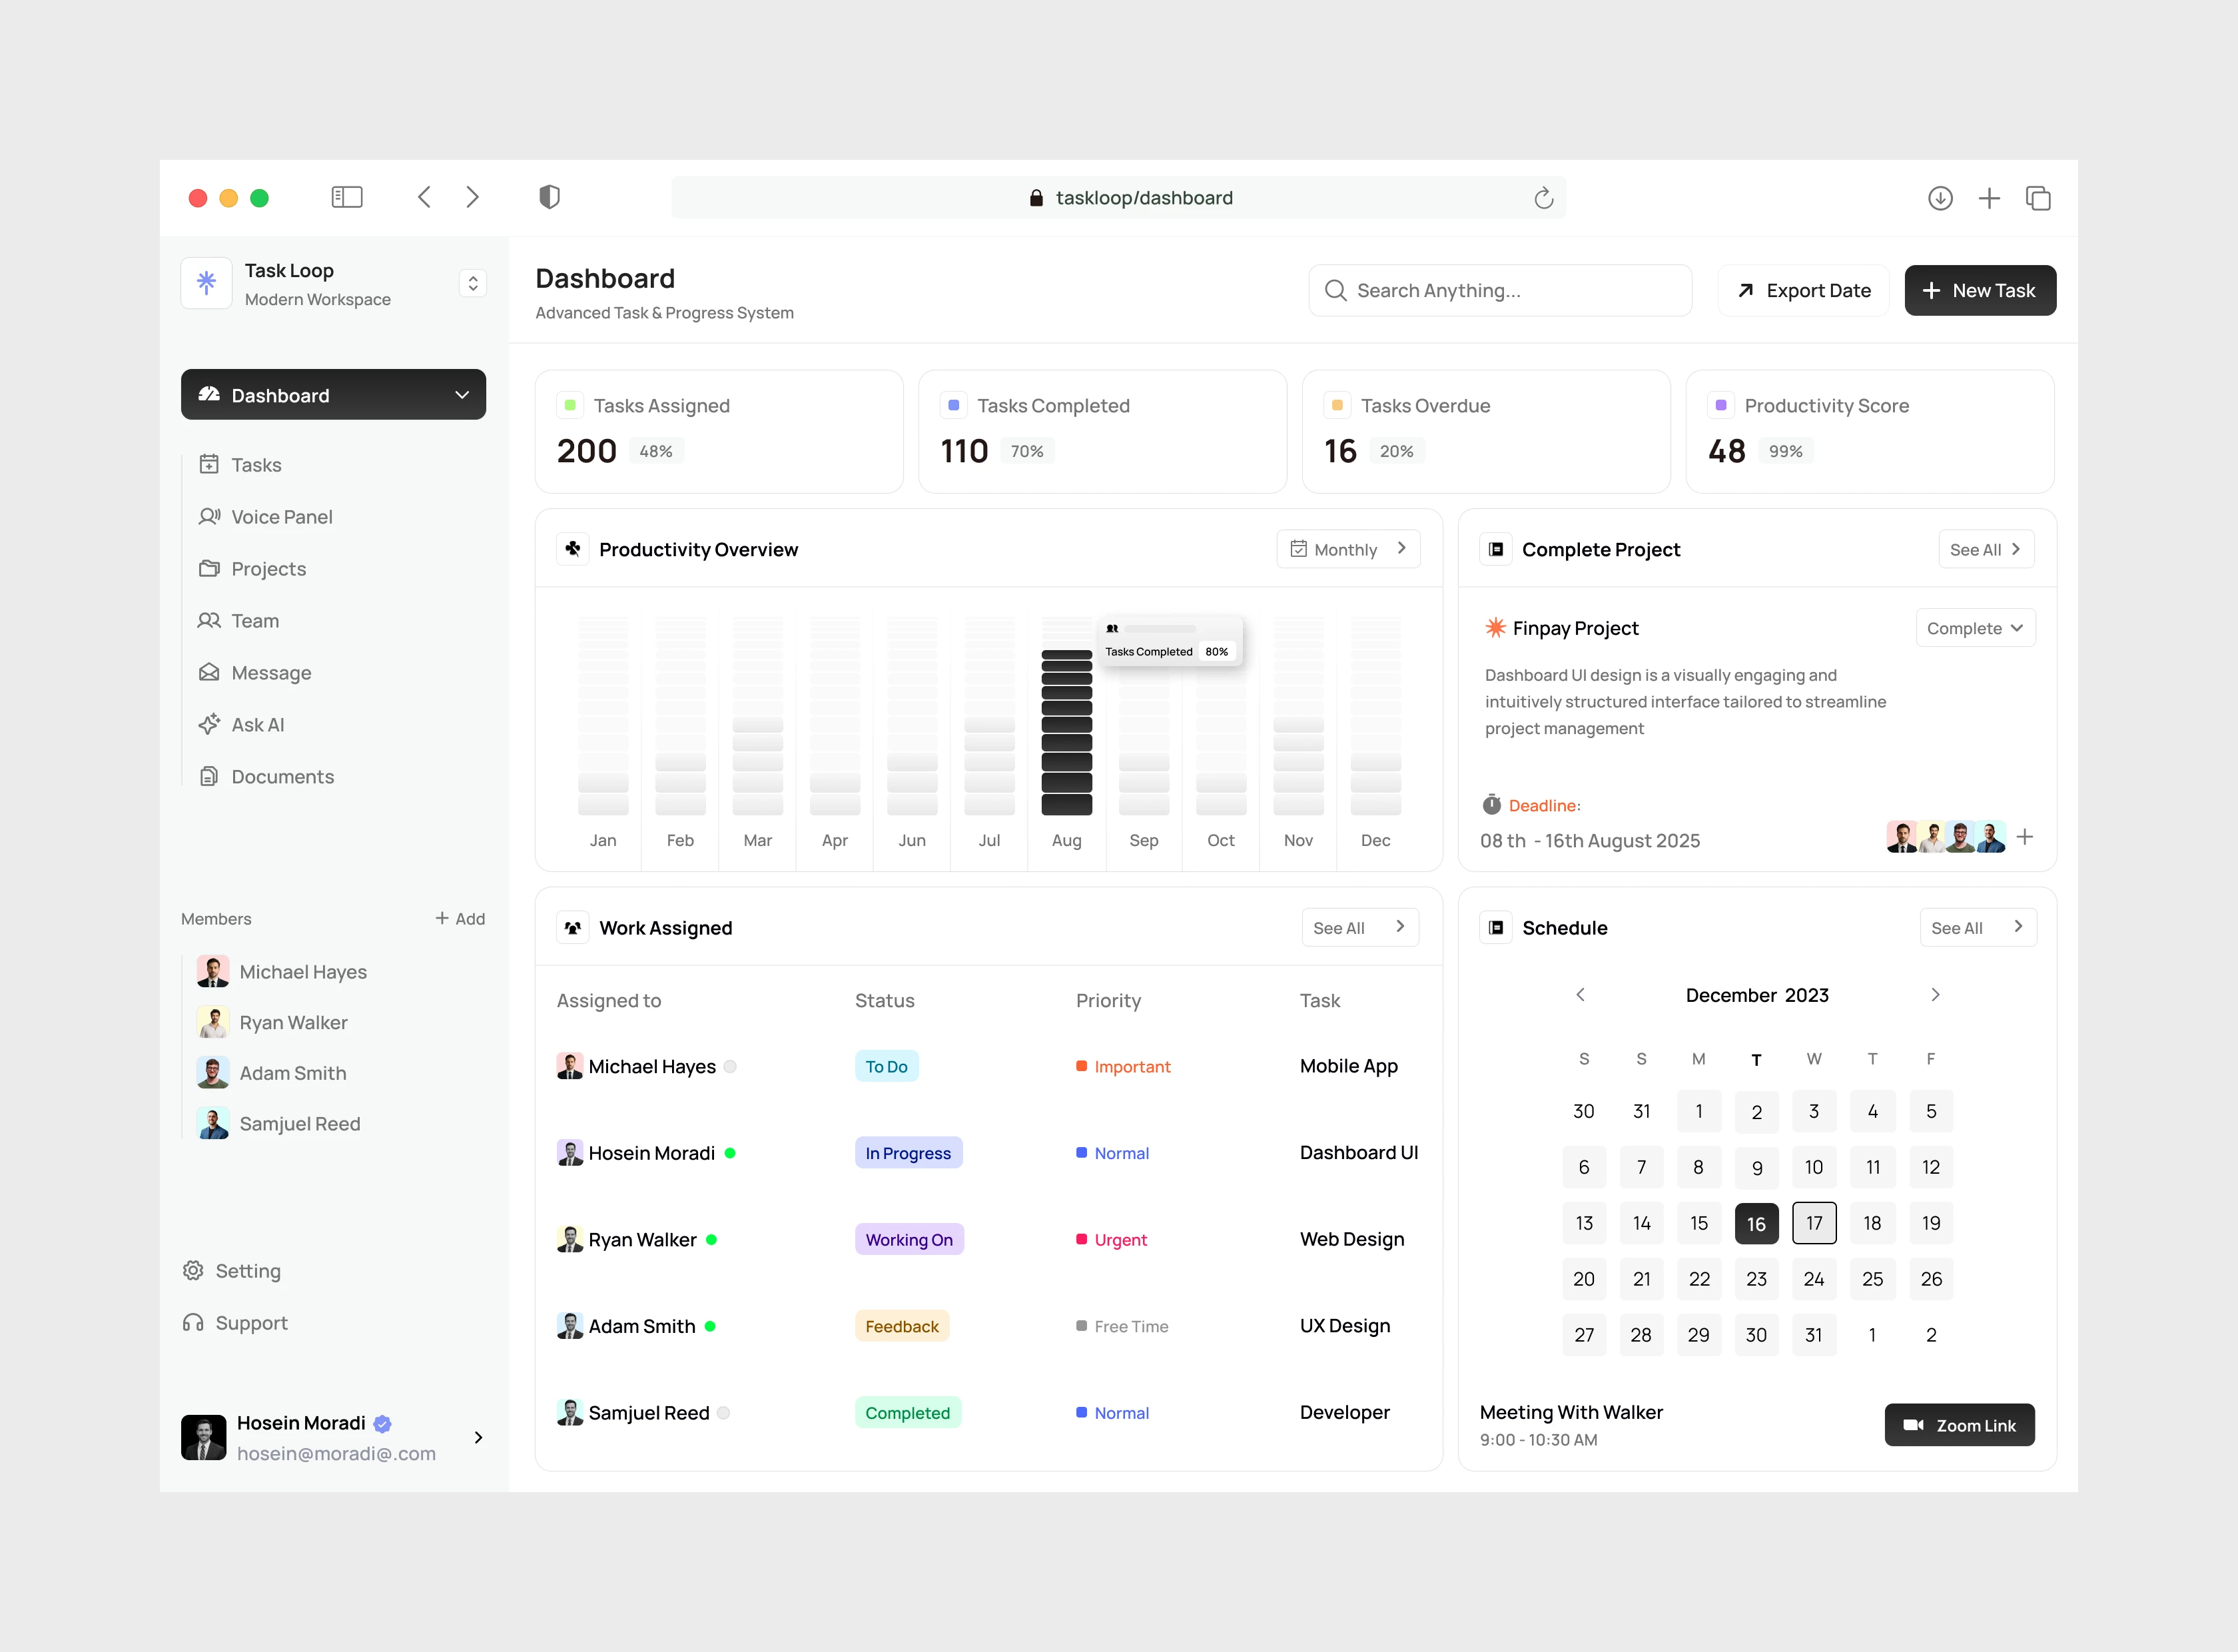Reload the page with the refresh icon

[x=1543, y=198]
